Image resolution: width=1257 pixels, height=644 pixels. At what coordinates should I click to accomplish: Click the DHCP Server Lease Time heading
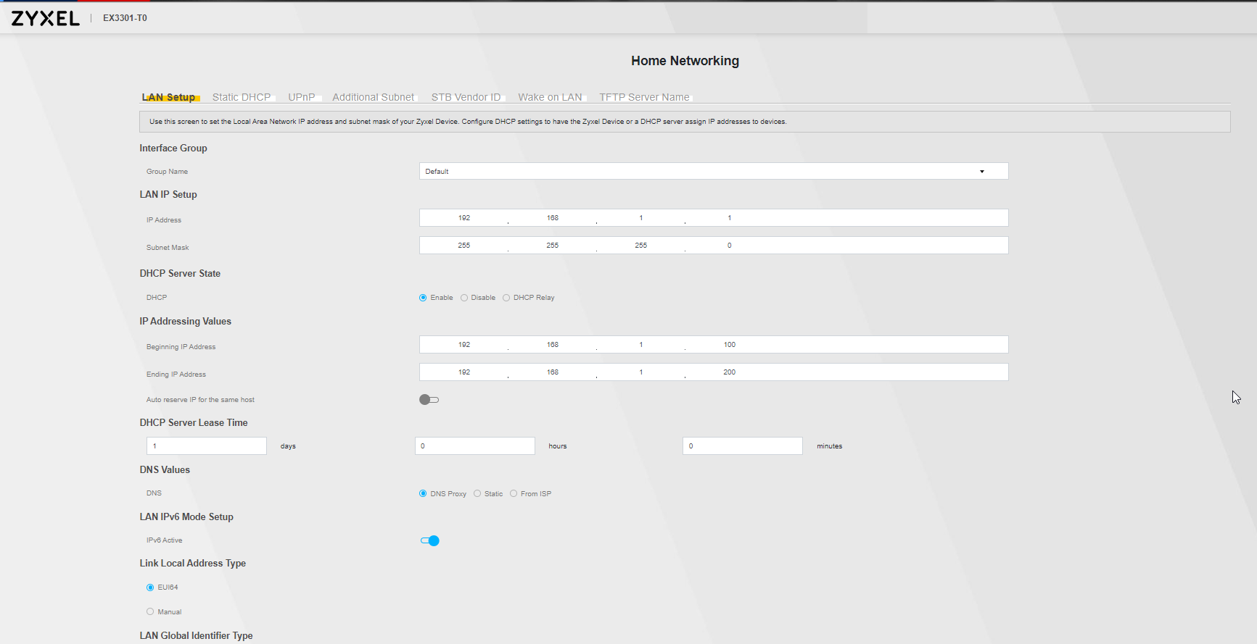pos(194,423)
